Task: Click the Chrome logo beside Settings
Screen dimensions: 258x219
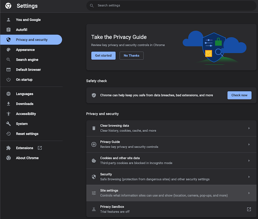Action: pyautogui.click(x=8, y=6)
